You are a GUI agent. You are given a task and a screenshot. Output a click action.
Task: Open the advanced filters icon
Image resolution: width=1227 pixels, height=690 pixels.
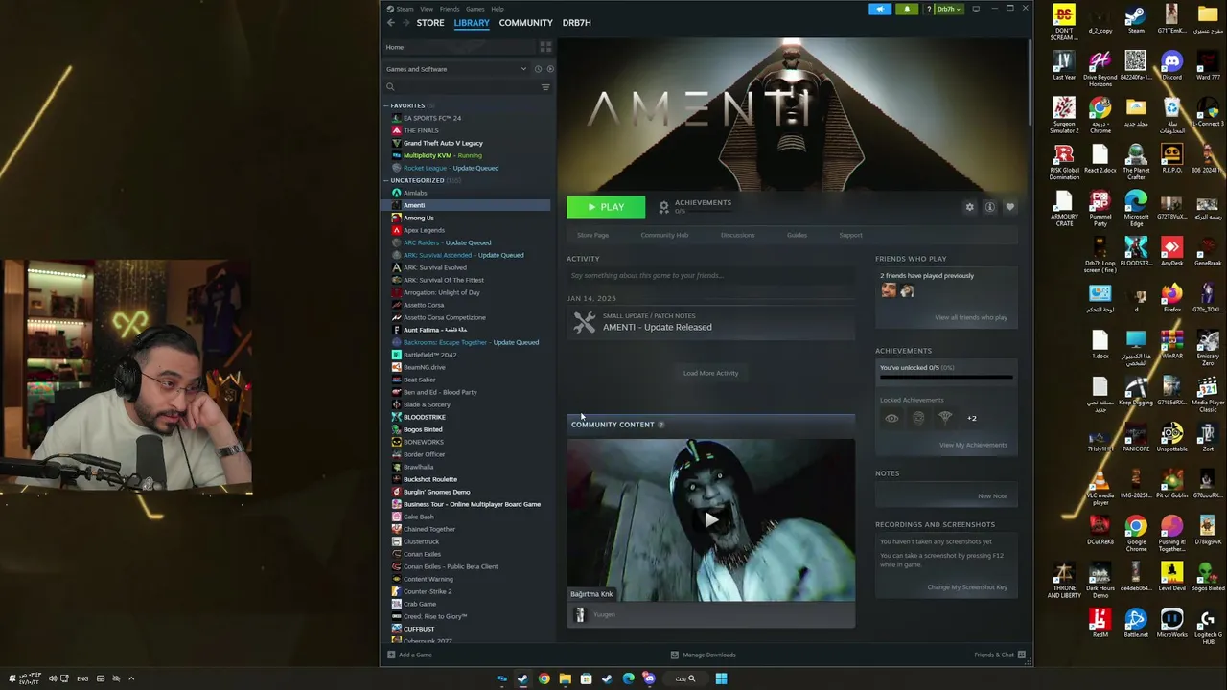(x=545, y=87)
